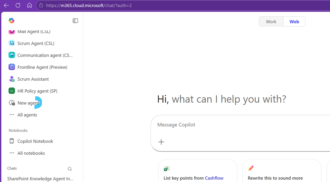This screenshot has height=182, width=330.
Task: Follow the Cashflow link
Action: click(x=214, y=178)
